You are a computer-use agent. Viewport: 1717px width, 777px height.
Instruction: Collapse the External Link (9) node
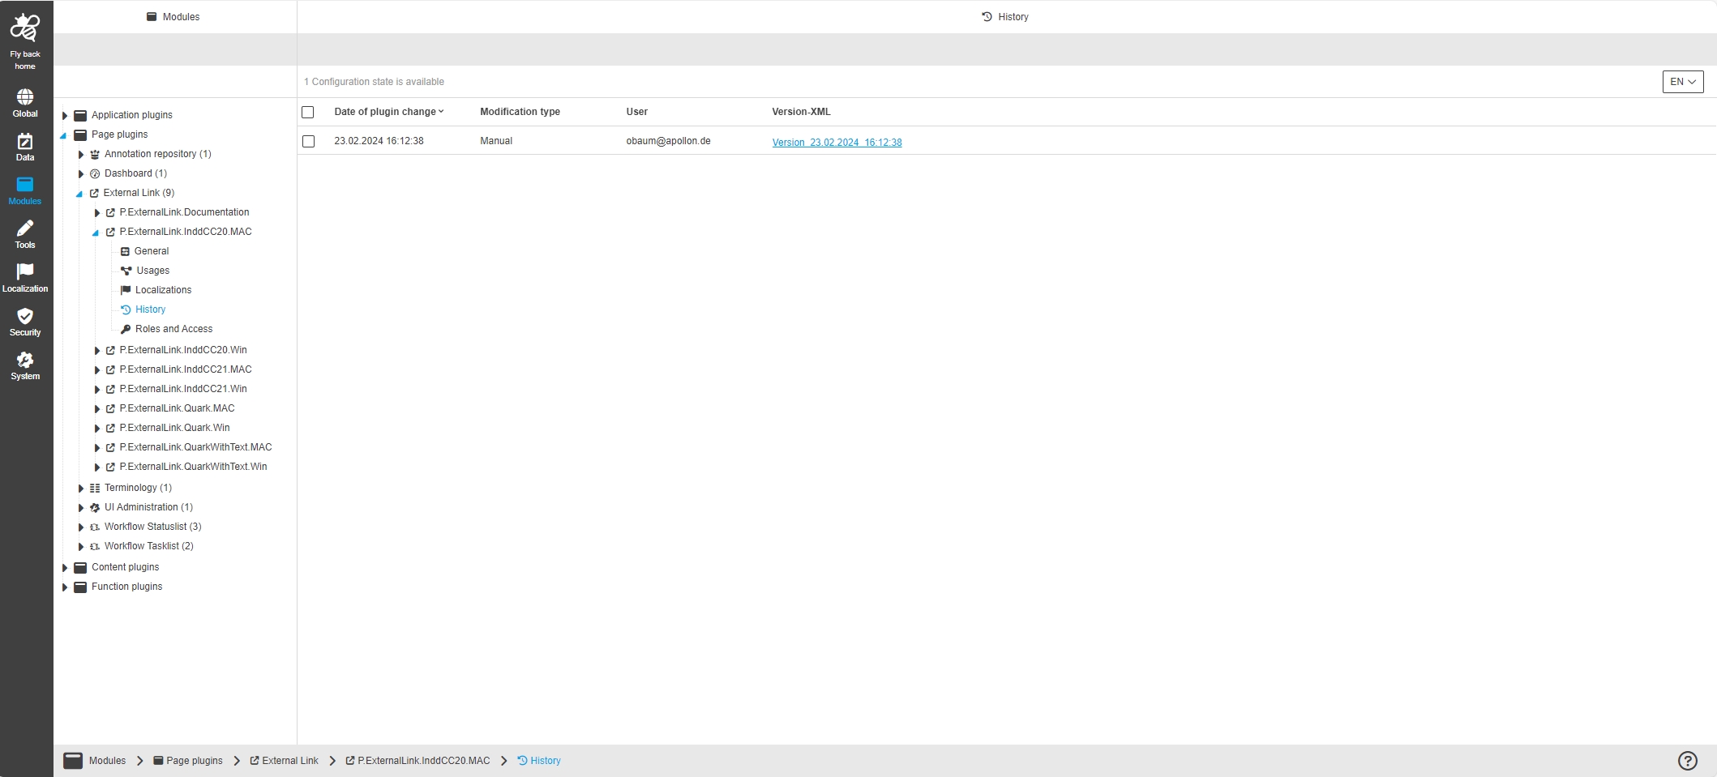pyautogui.click(x=79, y=194)
